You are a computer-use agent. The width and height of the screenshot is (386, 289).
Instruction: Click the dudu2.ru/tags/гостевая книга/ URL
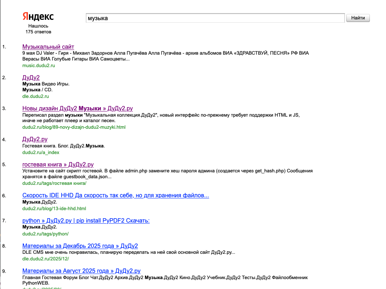point(54,183)
